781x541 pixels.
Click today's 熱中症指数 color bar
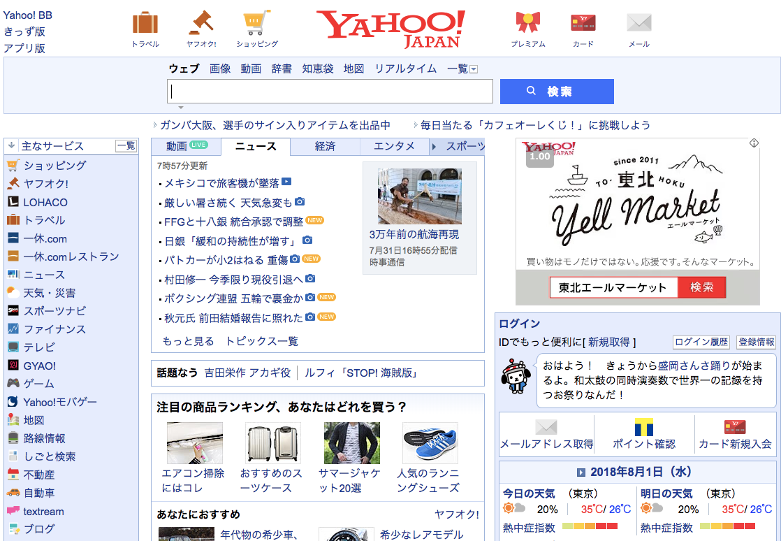[x=590, y=526]
